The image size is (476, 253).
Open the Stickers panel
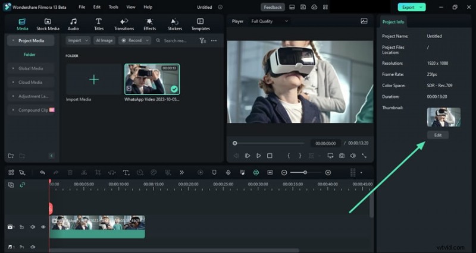(174, 24)
